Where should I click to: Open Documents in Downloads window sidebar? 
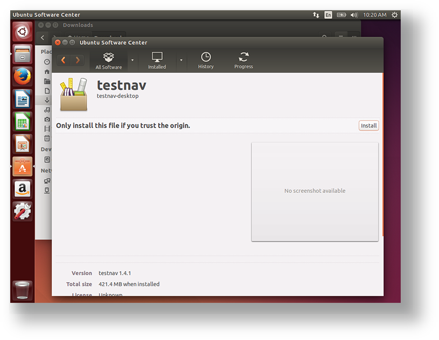[x=47, y=90]
